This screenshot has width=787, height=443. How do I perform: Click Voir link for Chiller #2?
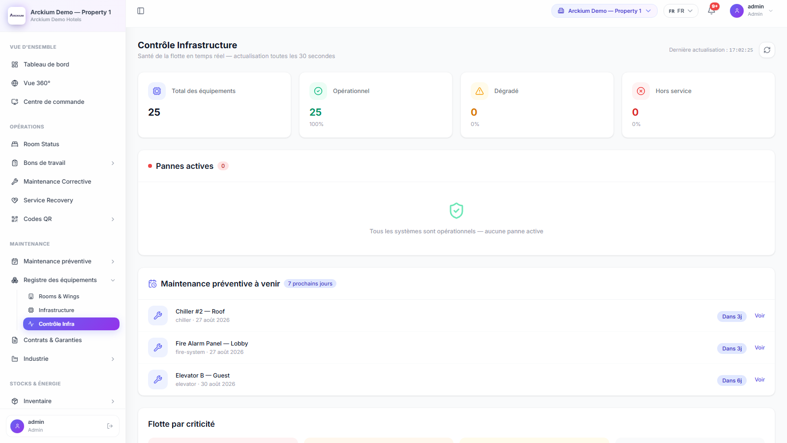759,316
